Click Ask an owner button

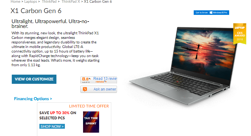99,89
